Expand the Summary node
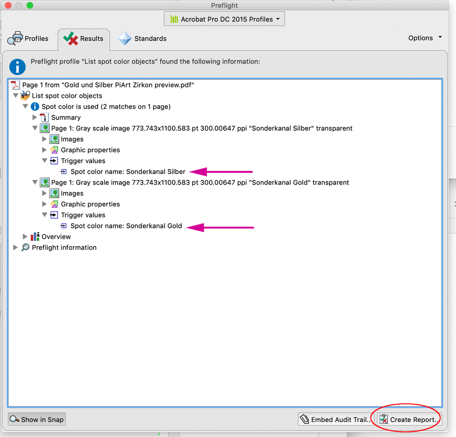The height and width of the screenshot is (437, 456). (35, 117)
